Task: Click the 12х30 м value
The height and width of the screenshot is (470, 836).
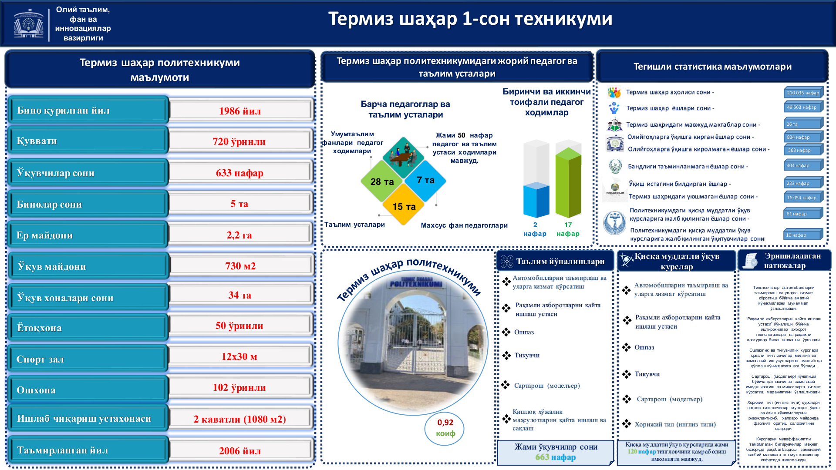Action: pyautogui.click(x=241, y=356)
